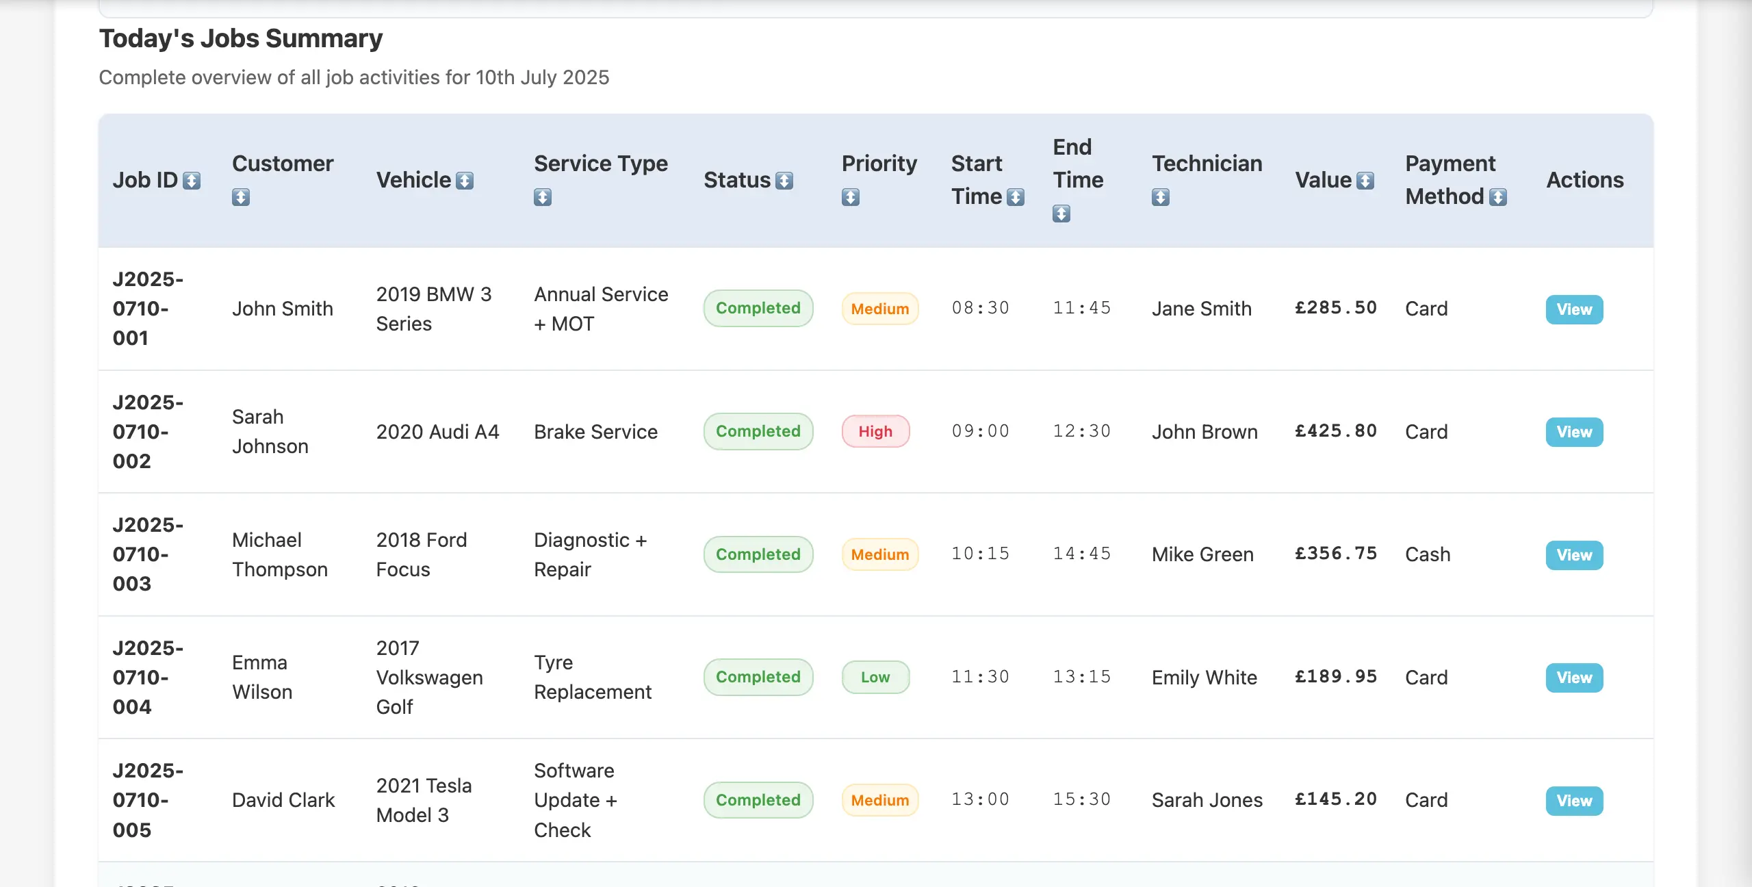Image resolution: width=1752 pixels, height=887 pixels.
Task: Select job ID J2025-0710-004
Action: [148, 678]
